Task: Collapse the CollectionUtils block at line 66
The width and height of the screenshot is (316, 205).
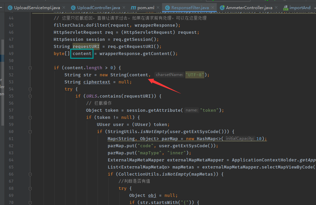Action: click(30, 174)
